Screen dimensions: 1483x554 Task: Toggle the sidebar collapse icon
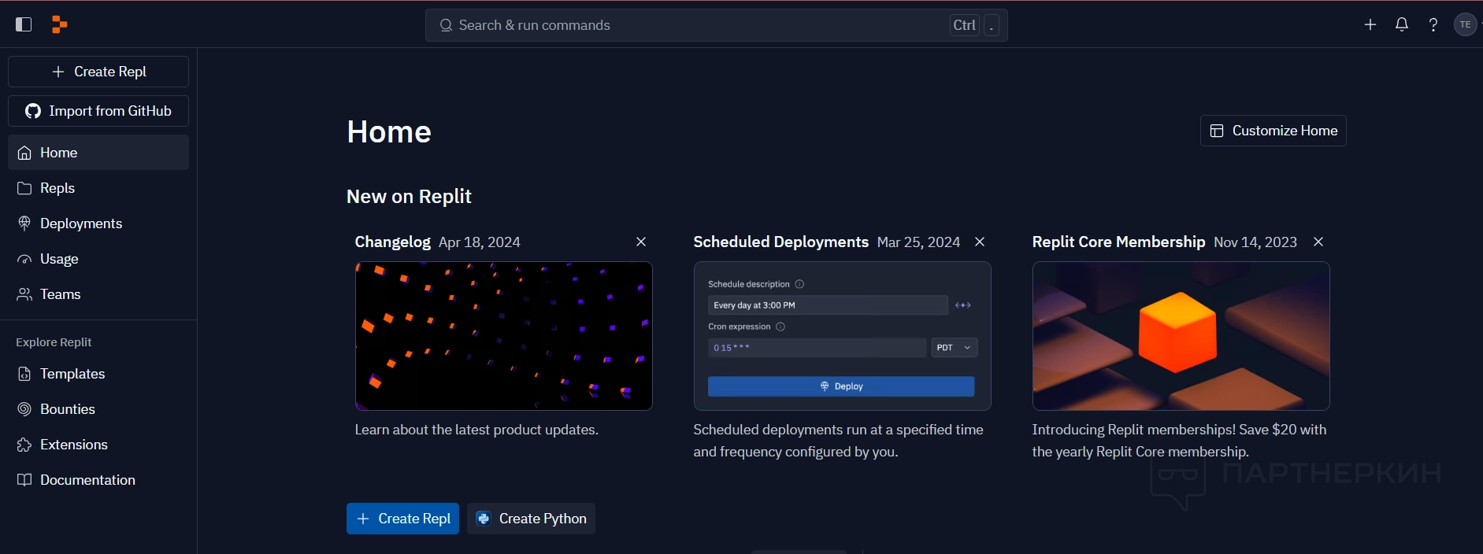pyautogui.click(x=24, y=24)
